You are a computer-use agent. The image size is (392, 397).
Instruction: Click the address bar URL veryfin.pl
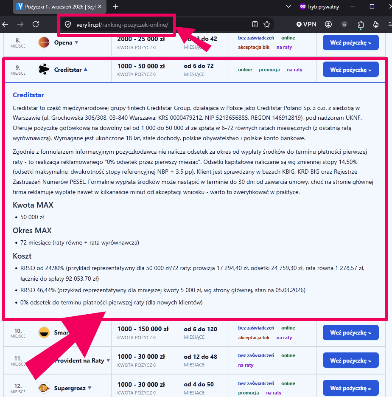[123, 25]
